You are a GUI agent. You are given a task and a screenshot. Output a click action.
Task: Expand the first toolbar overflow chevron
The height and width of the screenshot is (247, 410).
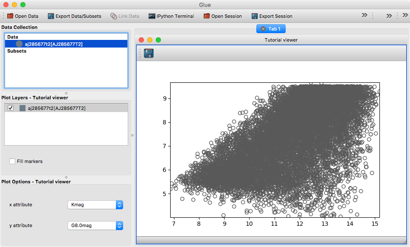(x=365, y=15)
